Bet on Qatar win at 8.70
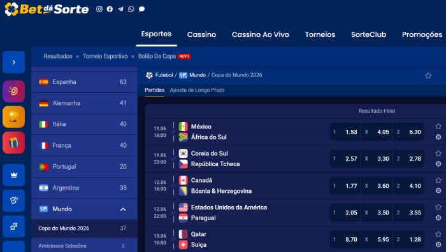This screenshot has height=252, width=446. (x=345, y=239)
